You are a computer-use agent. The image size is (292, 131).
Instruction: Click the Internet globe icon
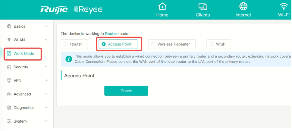click(243, 7)
